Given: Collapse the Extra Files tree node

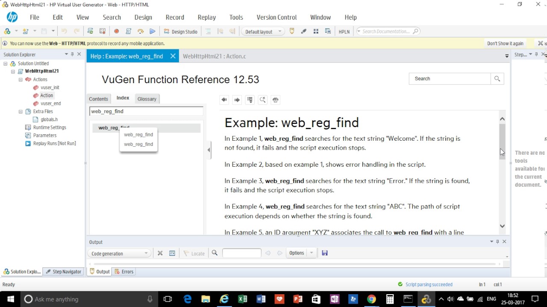Looking at the screenshot, I should click(21, 111).
